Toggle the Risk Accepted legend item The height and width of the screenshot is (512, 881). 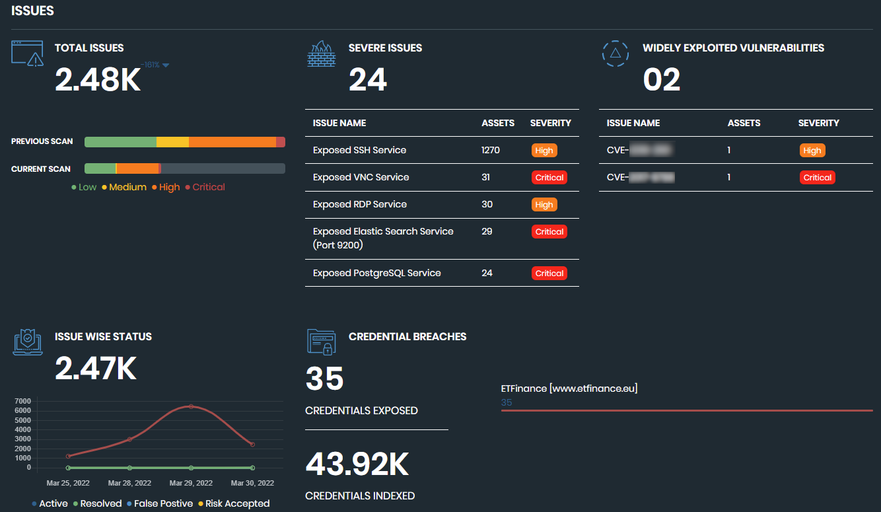point(234,503)
